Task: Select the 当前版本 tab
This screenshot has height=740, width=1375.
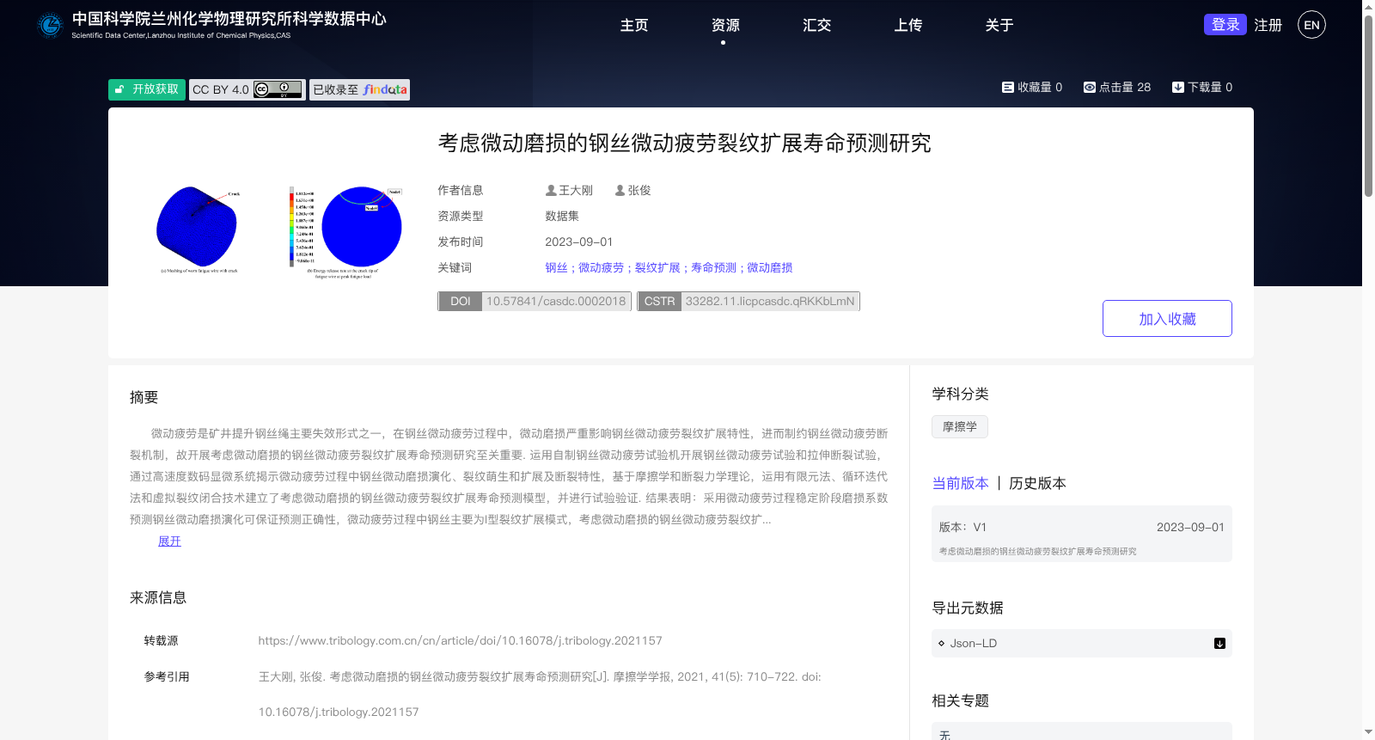Action: [x=960, y=484]
